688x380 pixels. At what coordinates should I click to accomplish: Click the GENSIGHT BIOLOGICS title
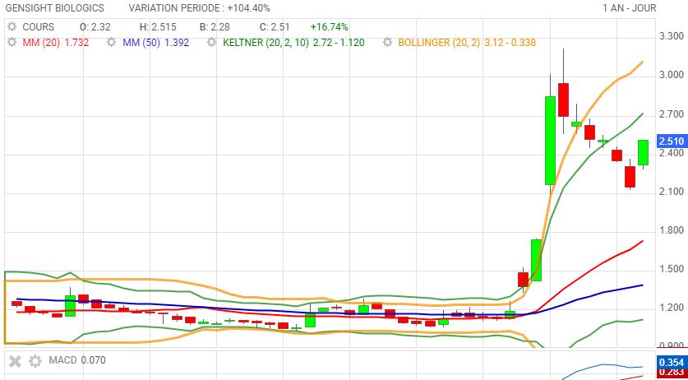click(55, 7)
